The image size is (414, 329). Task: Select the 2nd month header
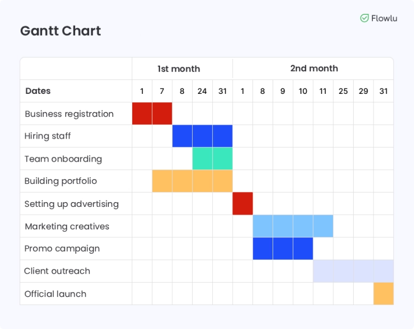(x=314, y=68)
